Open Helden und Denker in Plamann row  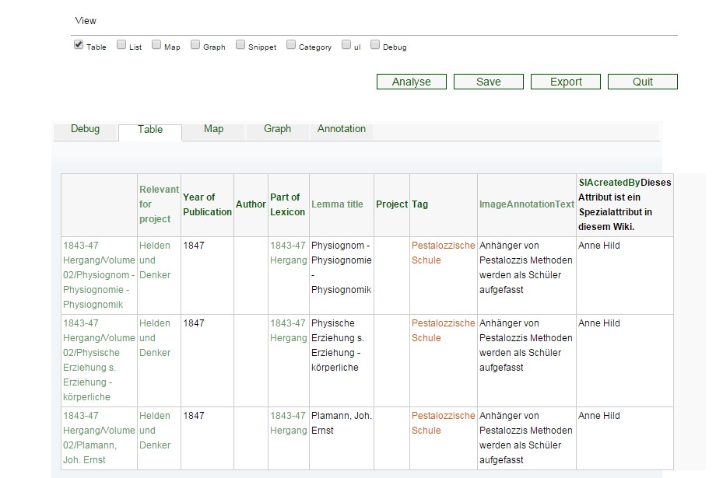pos(155,431)
